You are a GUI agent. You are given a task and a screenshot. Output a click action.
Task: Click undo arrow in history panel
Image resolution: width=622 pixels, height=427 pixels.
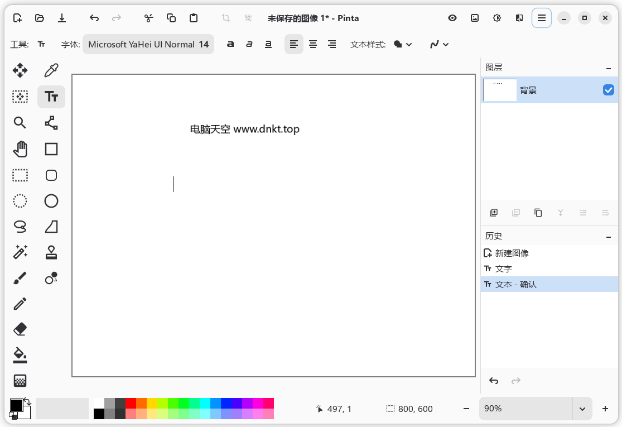point(494,381)
